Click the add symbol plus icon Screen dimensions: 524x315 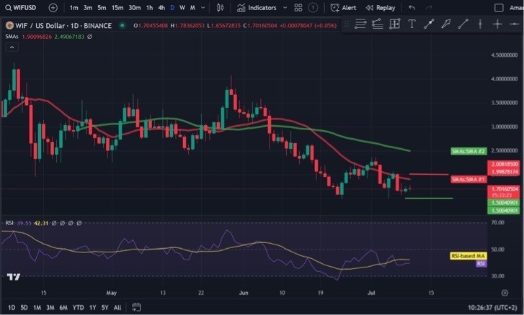tap(53, 7)
